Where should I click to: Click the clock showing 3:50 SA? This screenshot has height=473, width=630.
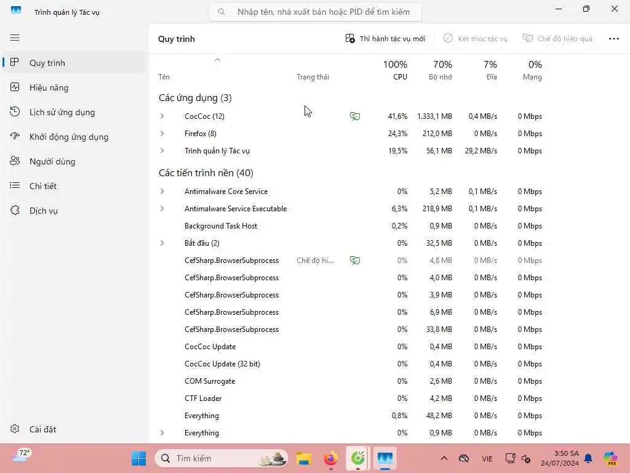(x=560, y=458)
